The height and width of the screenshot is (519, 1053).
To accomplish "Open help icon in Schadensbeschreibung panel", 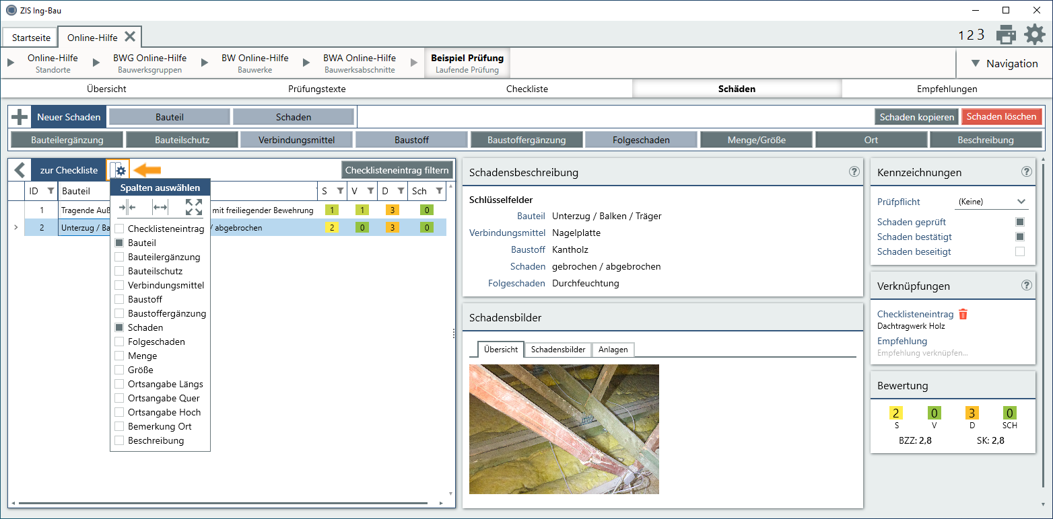I will point(854,171).
